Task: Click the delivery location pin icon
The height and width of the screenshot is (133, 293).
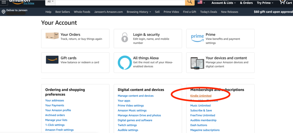Action: pos(3,12)
